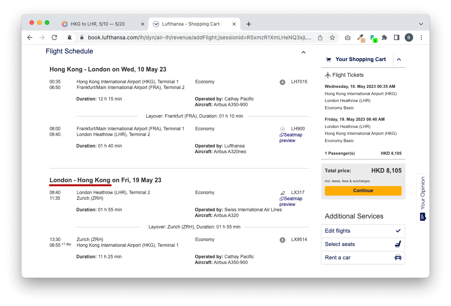Open the Chrome three-dot menu
This screenshot has width=451, height=306.
tap(422, 38)
